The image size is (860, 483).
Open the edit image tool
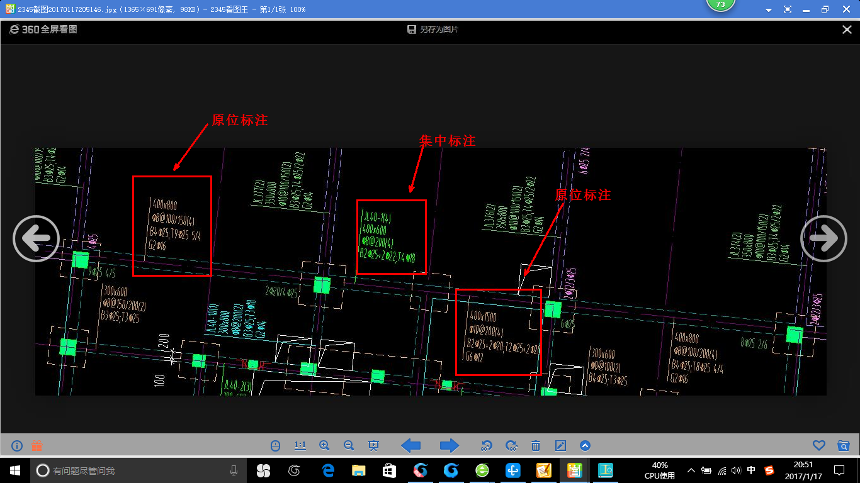click(x=560, y=446)
